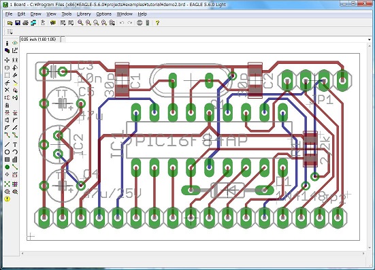375x270 pixels.
Task: Open the CAM processor icon
Action: tap(33, 23)
